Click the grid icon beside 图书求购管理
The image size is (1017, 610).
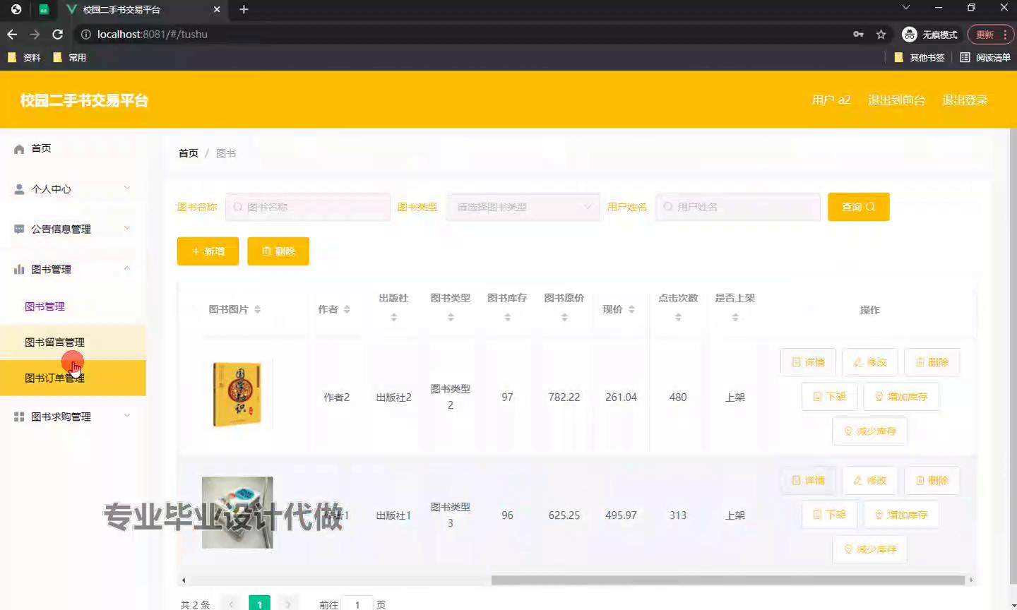(x=19, y=417)
